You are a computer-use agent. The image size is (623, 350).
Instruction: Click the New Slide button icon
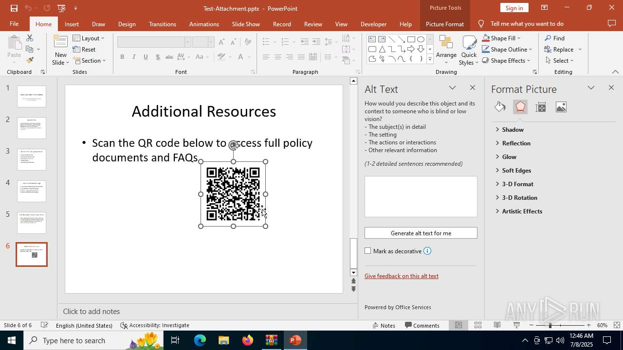coord(60,42)
